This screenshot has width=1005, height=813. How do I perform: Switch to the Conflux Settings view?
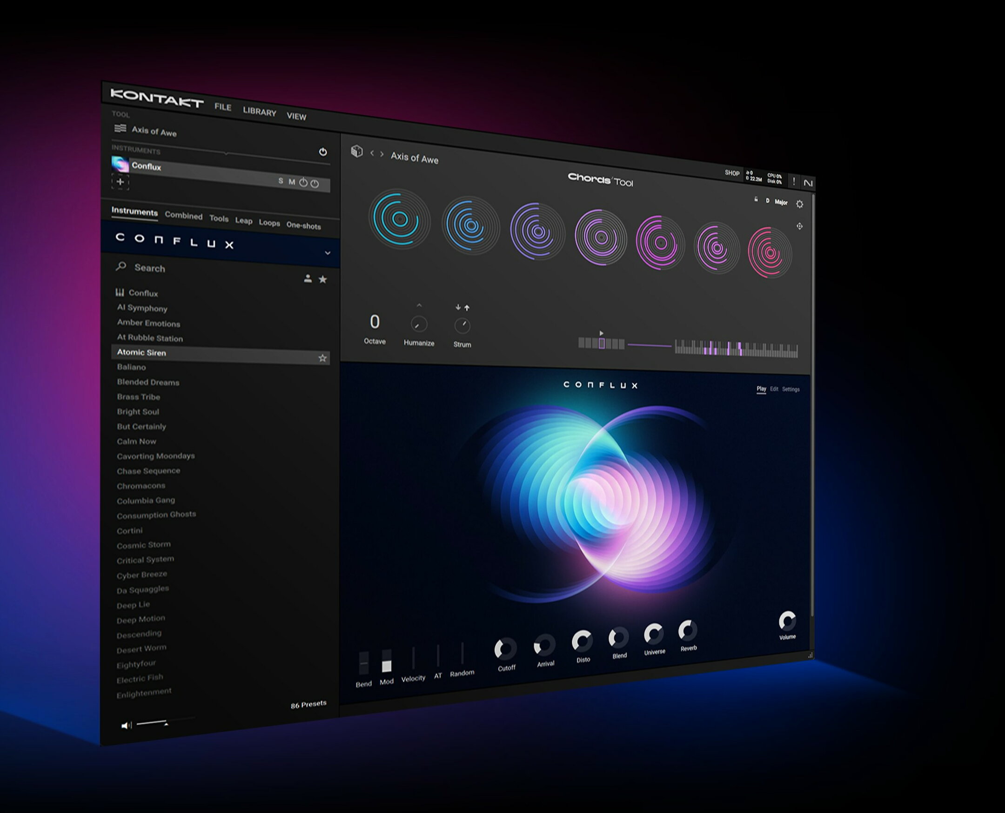[x=791, y=389]
